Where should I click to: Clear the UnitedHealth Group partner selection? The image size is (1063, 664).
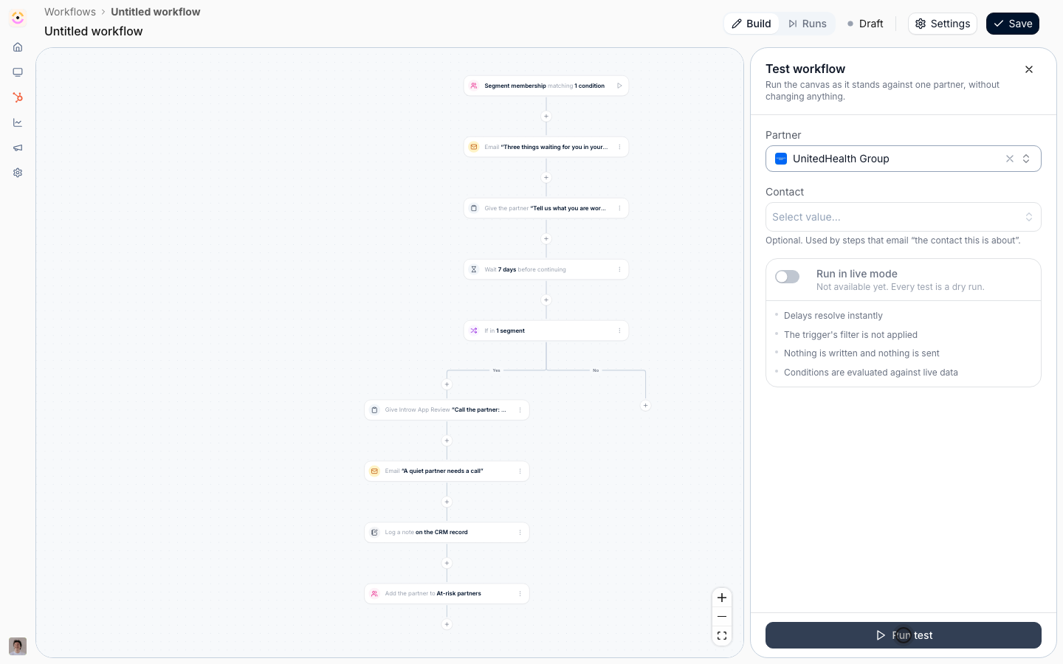tap(1010, 159)
